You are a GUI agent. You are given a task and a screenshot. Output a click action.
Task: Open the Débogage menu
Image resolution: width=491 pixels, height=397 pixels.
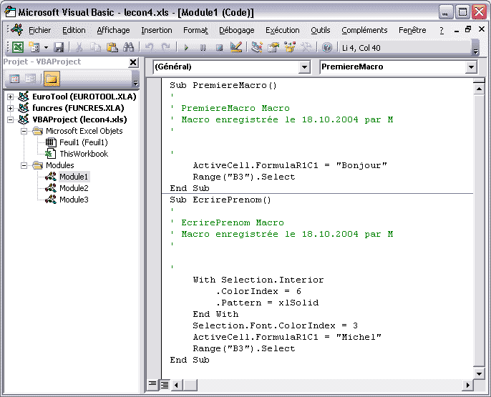(237, 30)
